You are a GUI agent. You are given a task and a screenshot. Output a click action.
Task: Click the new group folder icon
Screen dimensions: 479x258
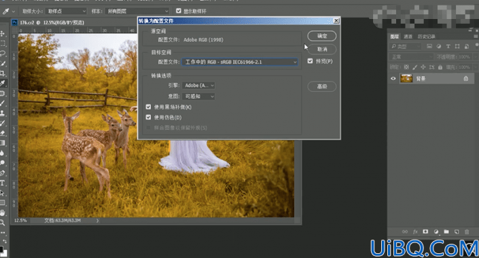[446, 232]
